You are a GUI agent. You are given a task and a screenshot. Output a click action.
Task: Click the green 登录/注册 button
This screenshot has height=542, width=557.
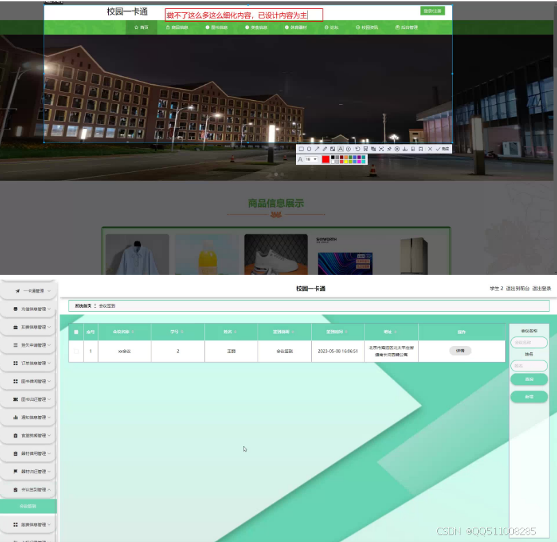pos(432,11)
